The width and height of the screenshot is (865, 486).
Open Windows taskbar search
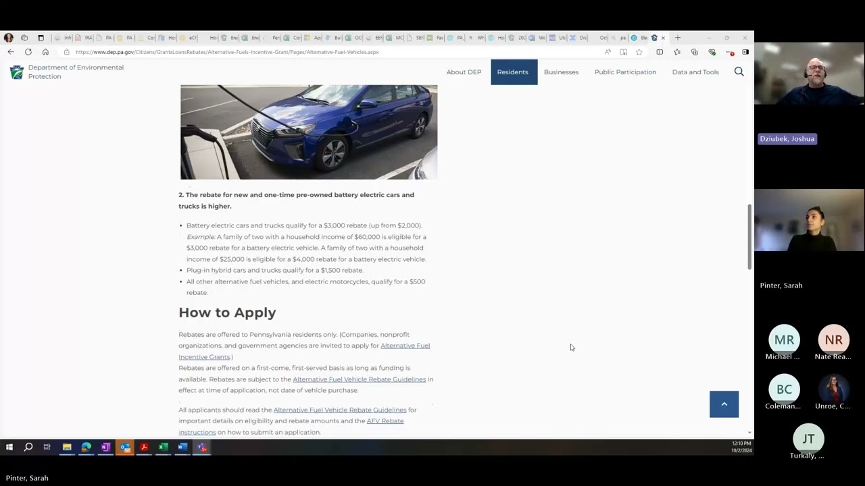[28, 447]
